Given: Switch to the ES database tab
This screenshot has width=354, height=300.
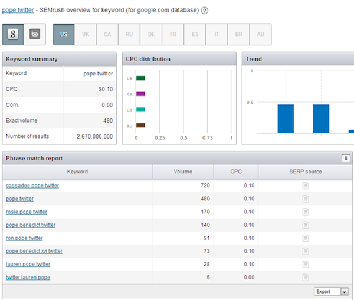Looking at the screenshot, I should point(195,34).
